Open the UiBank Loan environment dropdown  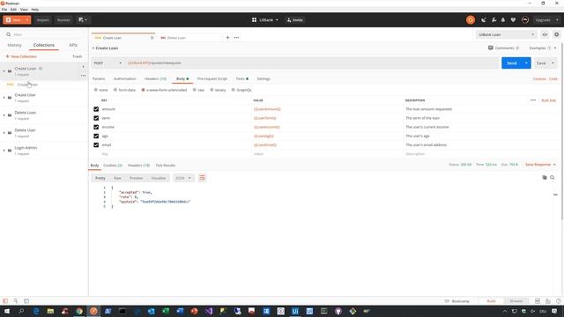[x=506, y=34]
